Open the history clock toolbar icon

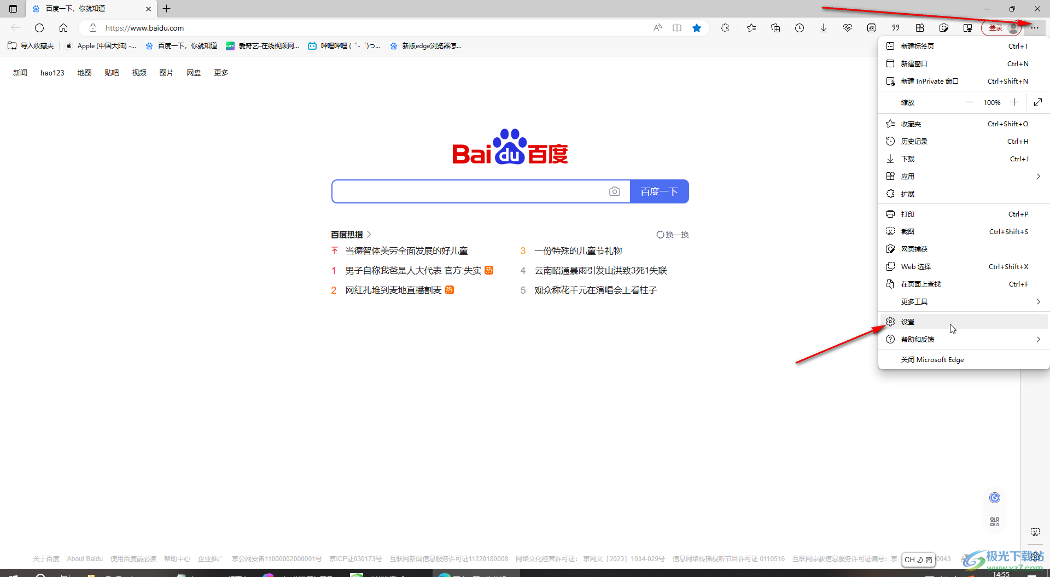click(x=800, y=28)
